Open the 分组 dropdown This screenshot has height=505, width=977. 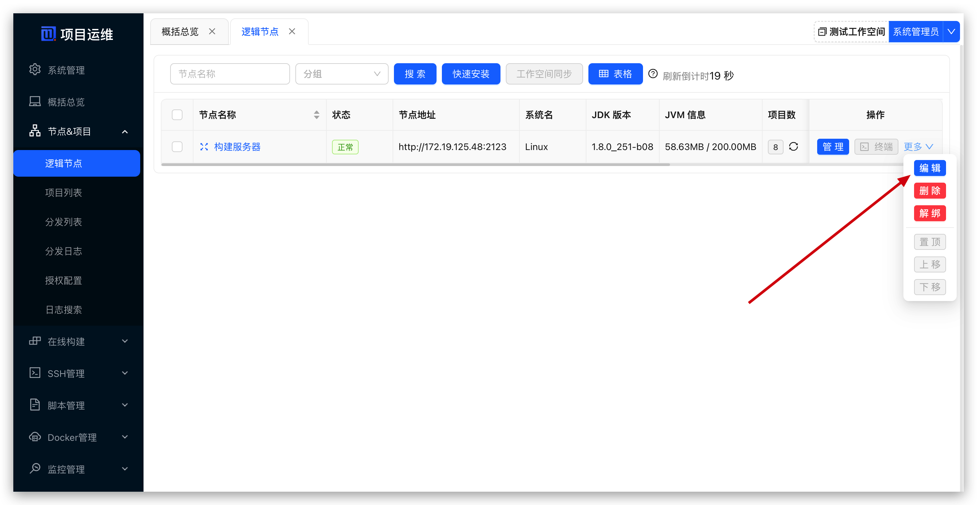pyautogui.click(x=341, y=74)
